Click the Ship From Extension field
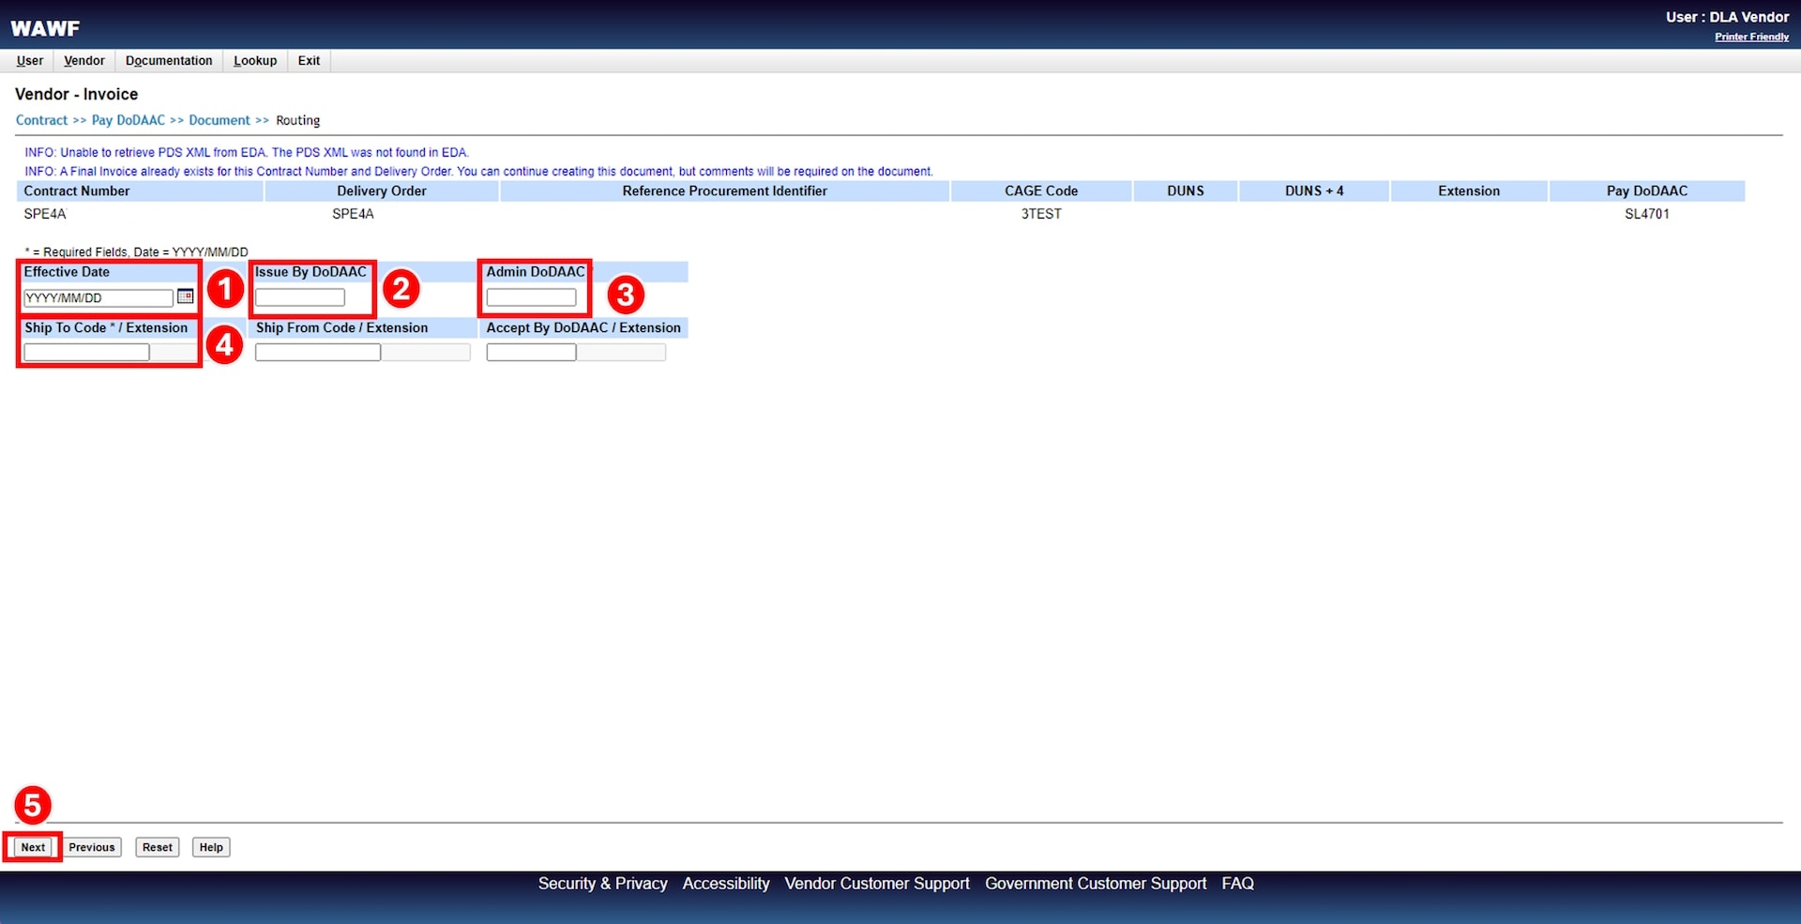 [426, 353]
